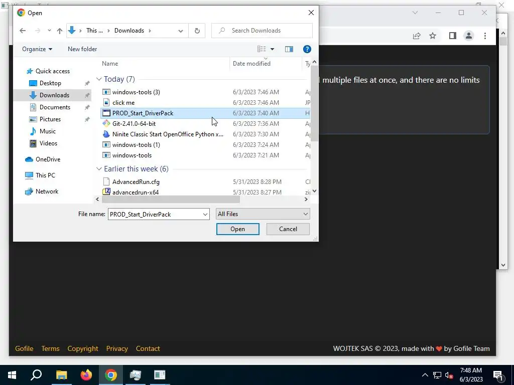Open Music folder in sidebar

(x=47, y=131)
